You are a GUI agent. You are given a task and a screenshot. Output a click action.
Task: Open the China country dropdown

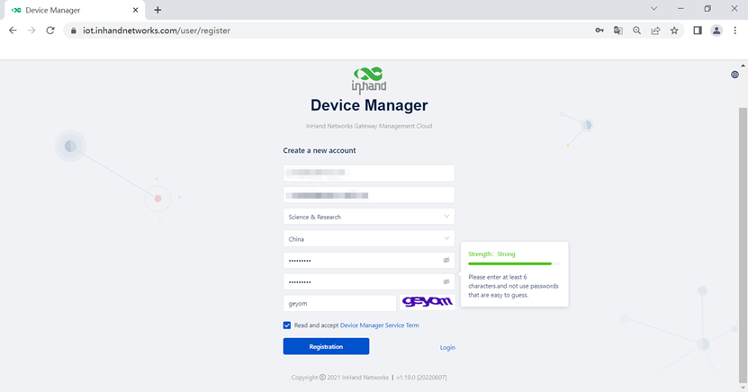369,238
